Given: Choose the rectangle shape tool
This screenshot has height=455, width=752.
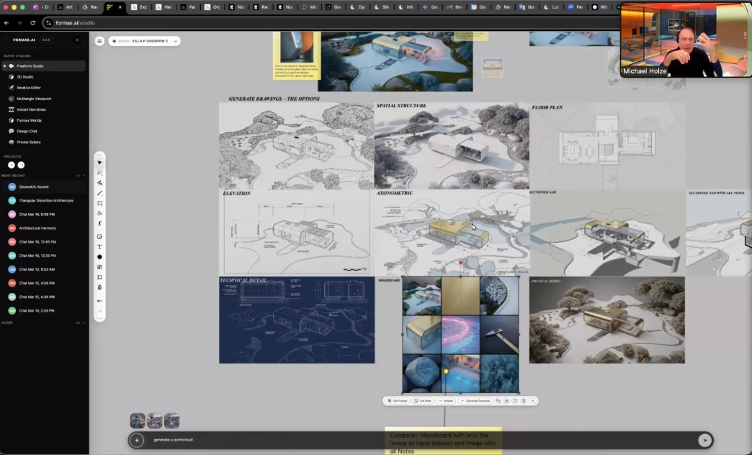Looking at the screenshot, I should (x=100, y=204).
